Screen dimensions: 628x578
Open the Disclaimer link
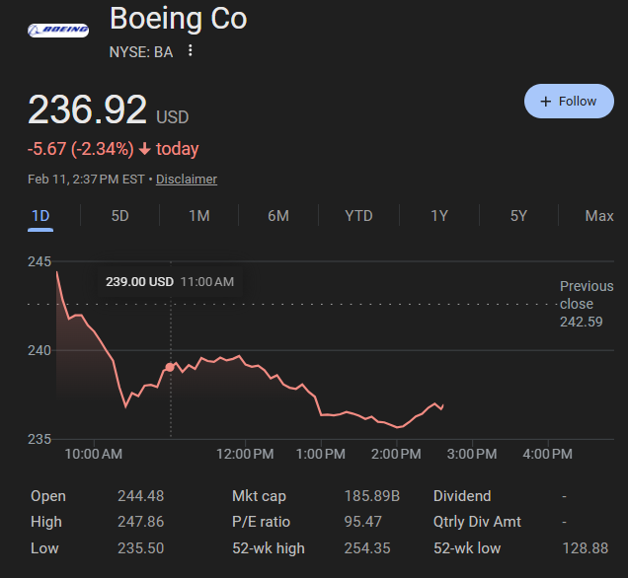point(187,180)
